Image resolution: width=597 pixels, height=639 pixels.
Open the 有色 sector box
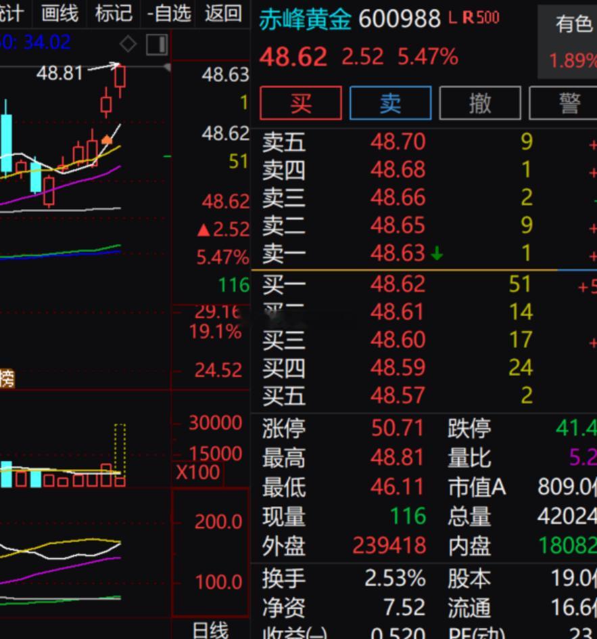pos(569,43)
